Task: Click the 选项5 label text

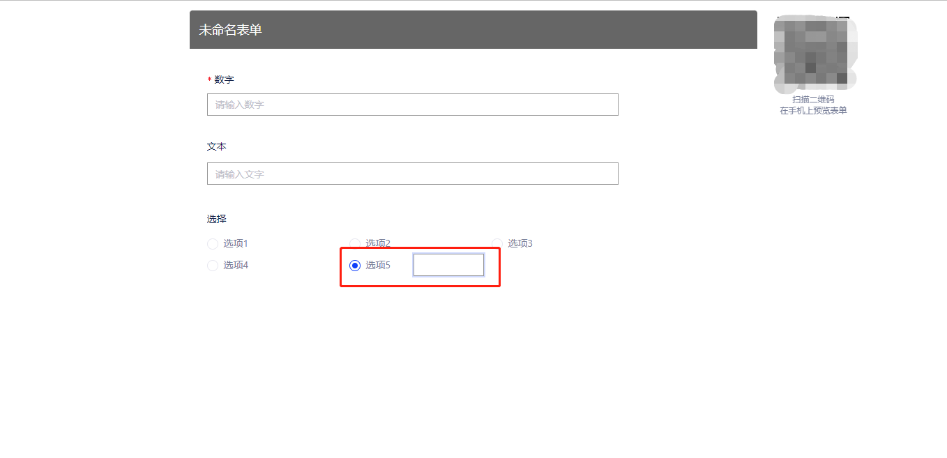Action: [378, 266]
